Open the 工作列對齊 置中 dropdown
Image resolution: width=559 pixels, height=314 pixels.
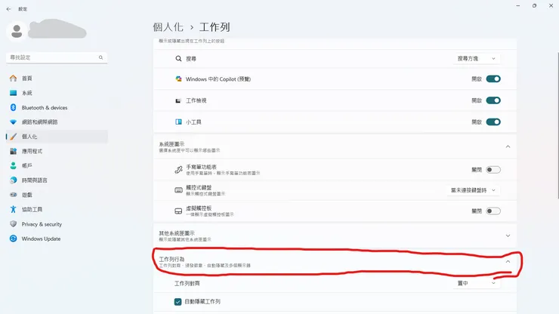477,283
